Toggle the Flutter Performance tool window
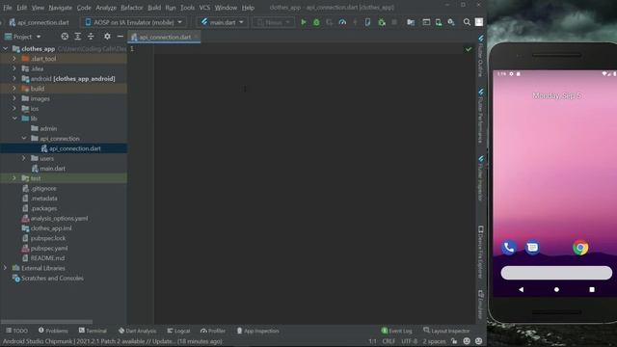Viewport: 617px width, 347px height. click(x=480, y=116)
